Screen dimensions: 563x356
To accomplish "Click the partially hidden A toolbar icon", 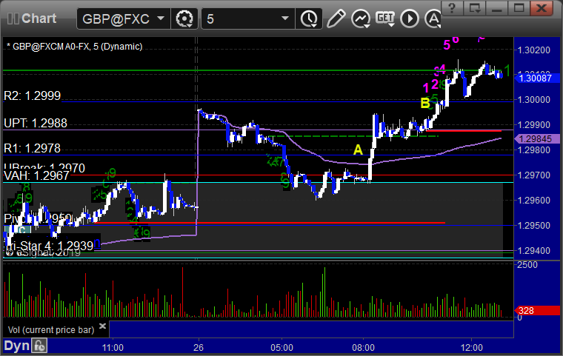I will point(433,19).
